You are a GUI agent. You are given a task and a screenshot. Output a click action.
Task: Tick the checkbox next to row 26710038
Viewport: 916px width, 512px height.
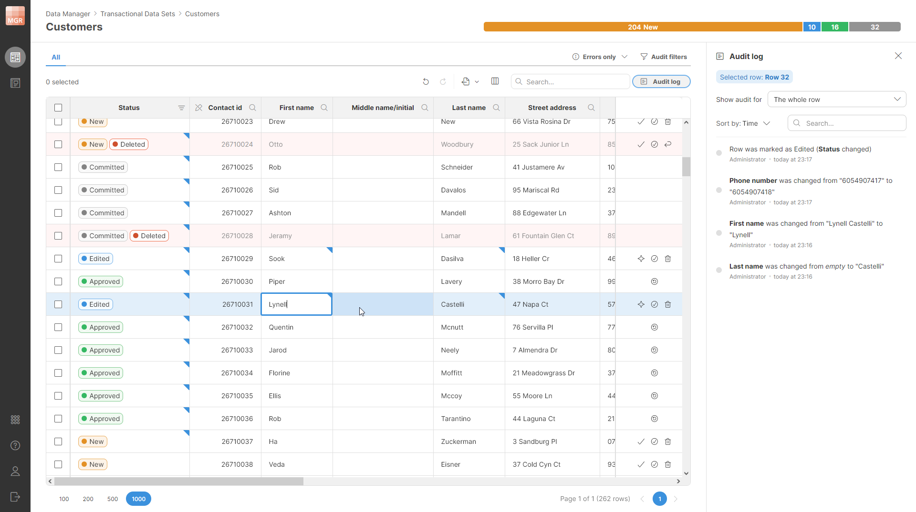pyautogui.click(x=58, y=464)
